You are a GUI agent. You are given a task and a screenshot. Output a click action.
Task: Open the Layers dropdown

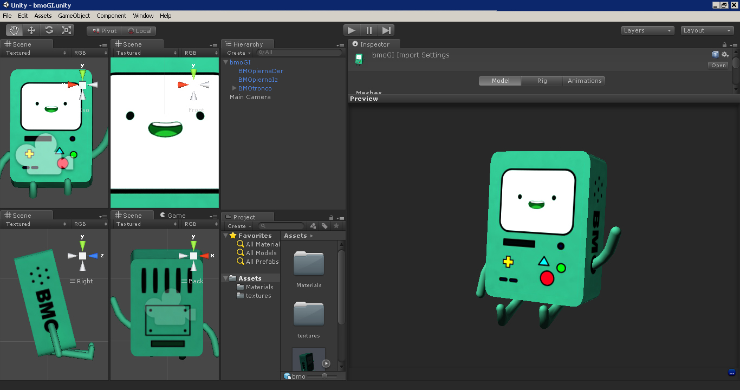click(647, 30)
